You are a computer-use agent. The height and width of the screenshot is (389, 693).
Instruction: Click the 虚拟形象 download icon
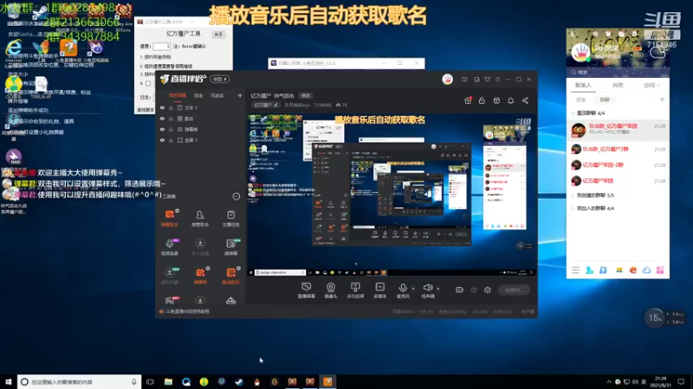tap(169, 272)
